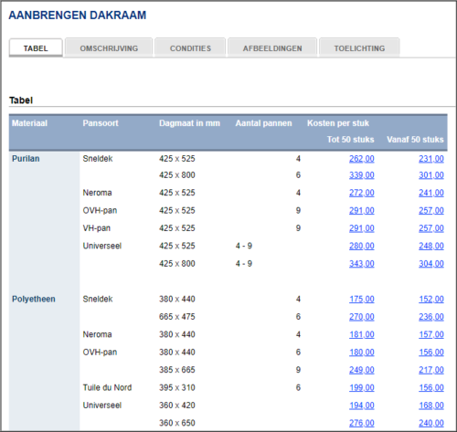Open the 276,00 price link
The width and height of the screenshot is (457, 432).
[362, 423]
